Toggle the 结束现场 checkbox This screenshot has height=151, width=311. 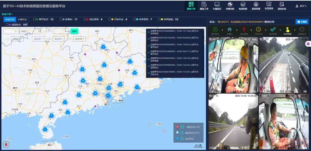pos(134,19)
